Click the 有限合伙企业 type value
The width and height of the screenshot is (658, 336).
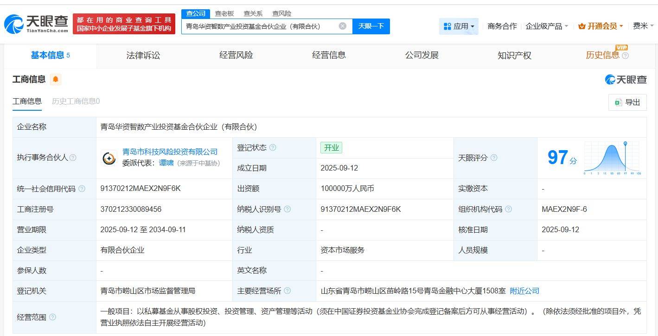click(x=122, y=250)
